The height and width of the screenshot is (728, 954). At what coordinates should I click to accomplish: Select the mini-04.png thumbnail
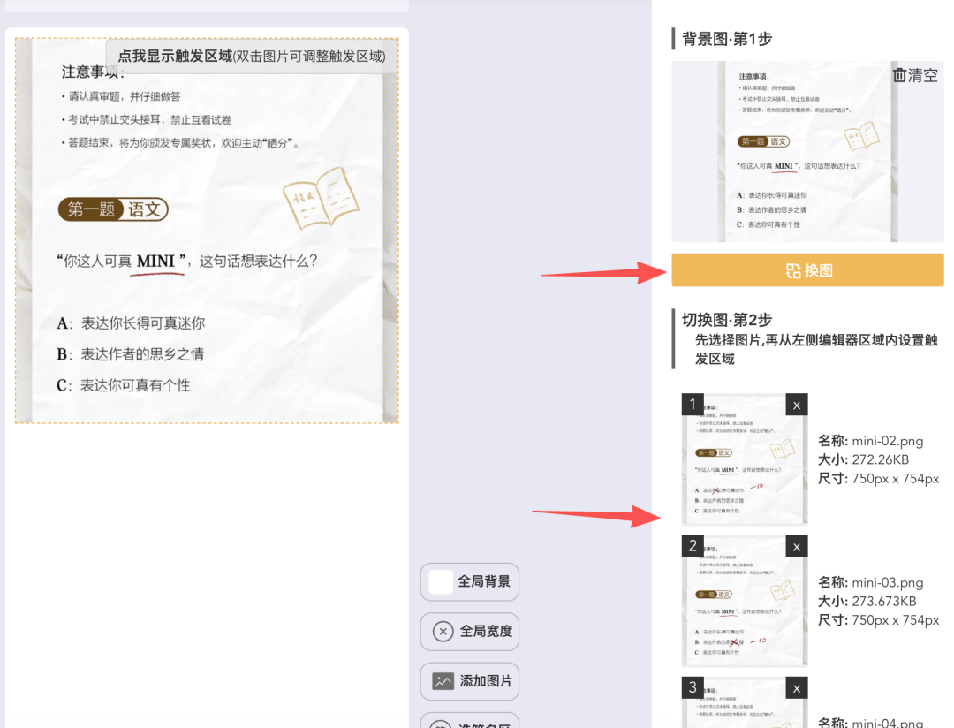tap(745, 702)
